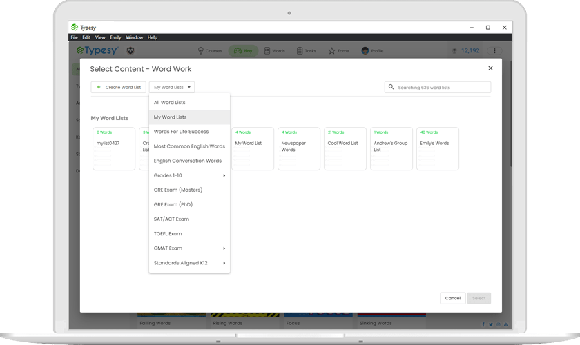This screenshot has height=345, width=580.
Task: Open the Focus game tile
Action: 318,321
